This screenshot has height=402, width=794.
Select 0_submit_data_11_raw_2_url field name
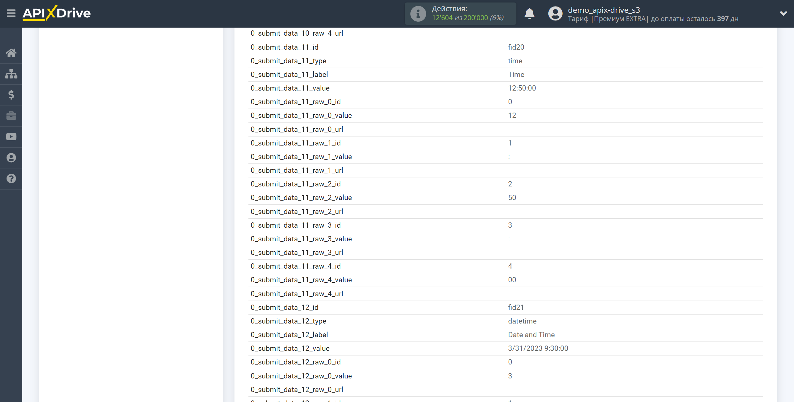[297, 212]
